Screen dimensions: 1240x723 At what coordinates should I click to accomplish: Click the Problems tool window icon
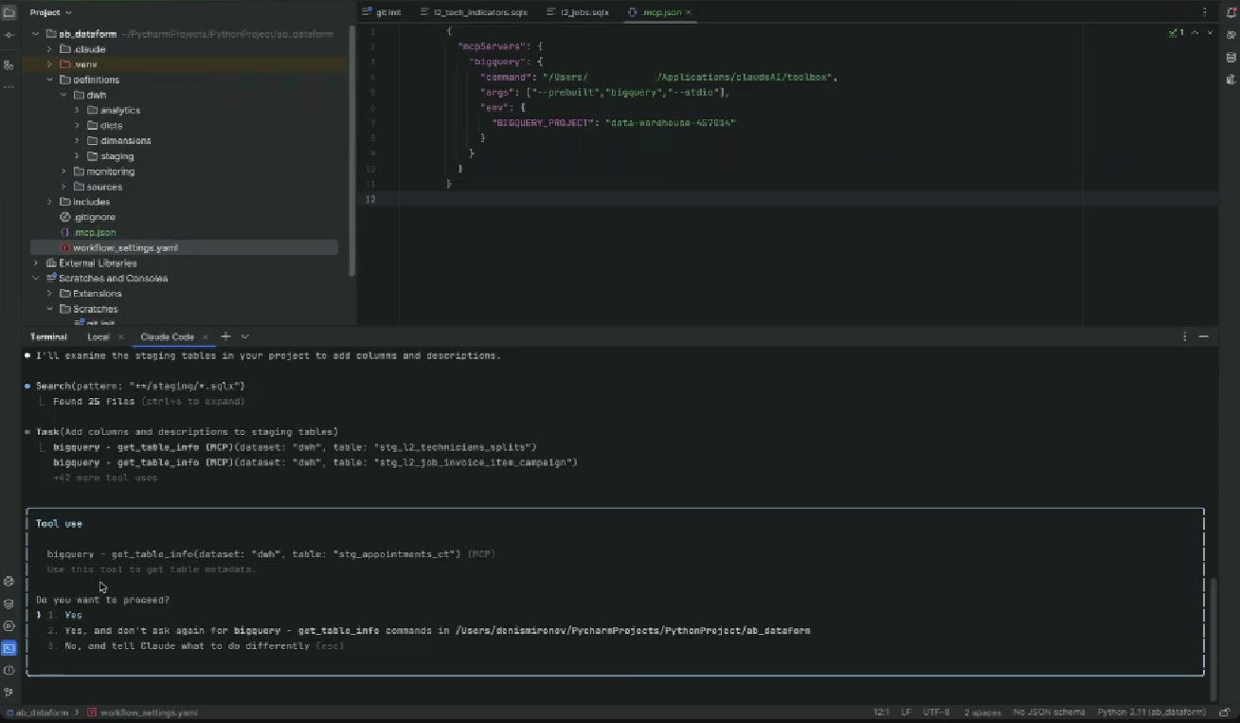pos(9,670)
